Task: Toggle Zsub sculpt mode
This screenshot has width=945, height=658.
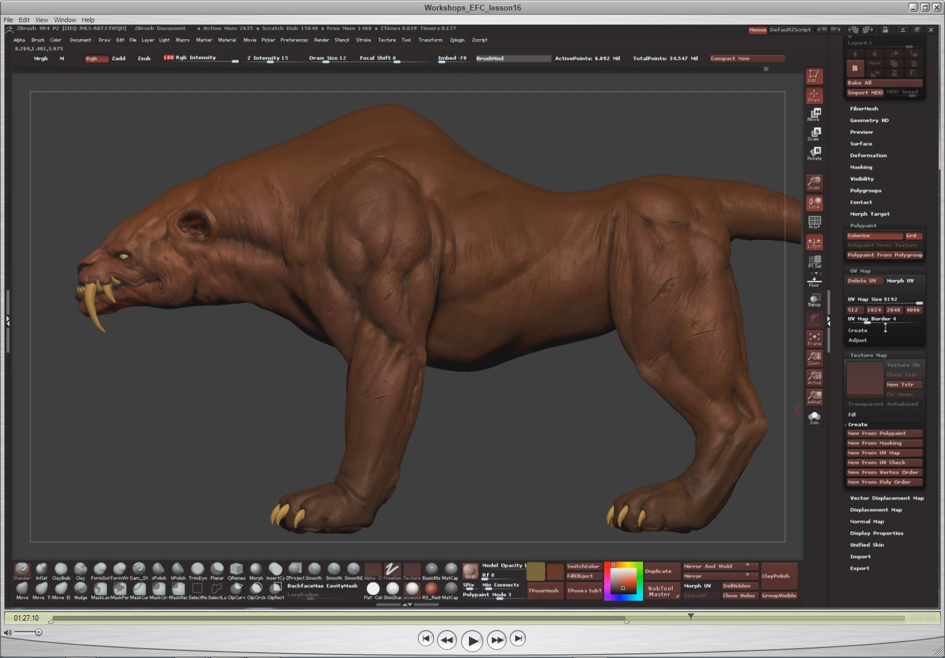Action: tap(144, 58)
